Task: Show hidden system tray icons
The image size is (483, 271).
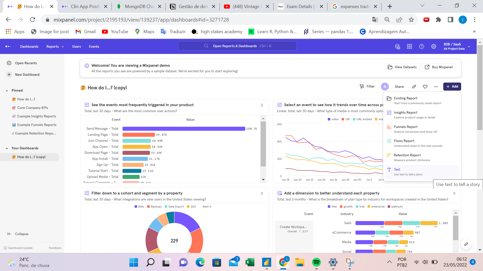Action: tap(389, 262)
